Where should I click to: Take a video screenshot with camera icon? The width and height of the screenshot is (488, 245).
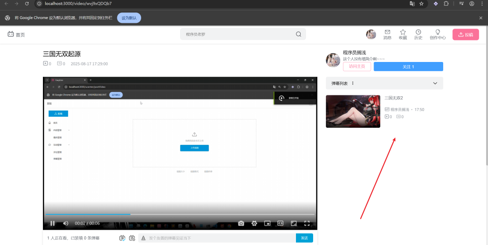(241, 223)
